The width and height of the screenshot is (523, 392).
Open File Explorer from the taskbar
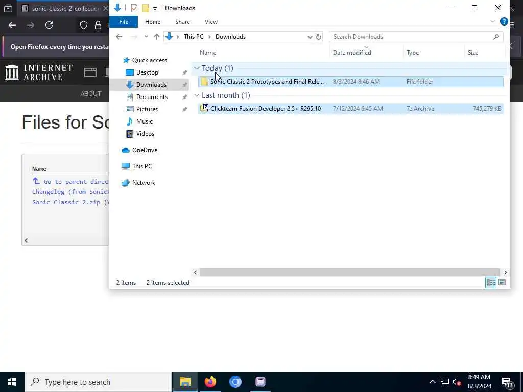click(x=185, y=382)
